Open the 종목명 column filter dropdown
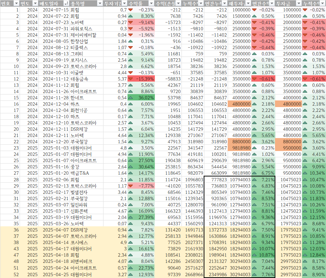The width and height of the screenshot is (326, 278). click(x=100, y=3)
